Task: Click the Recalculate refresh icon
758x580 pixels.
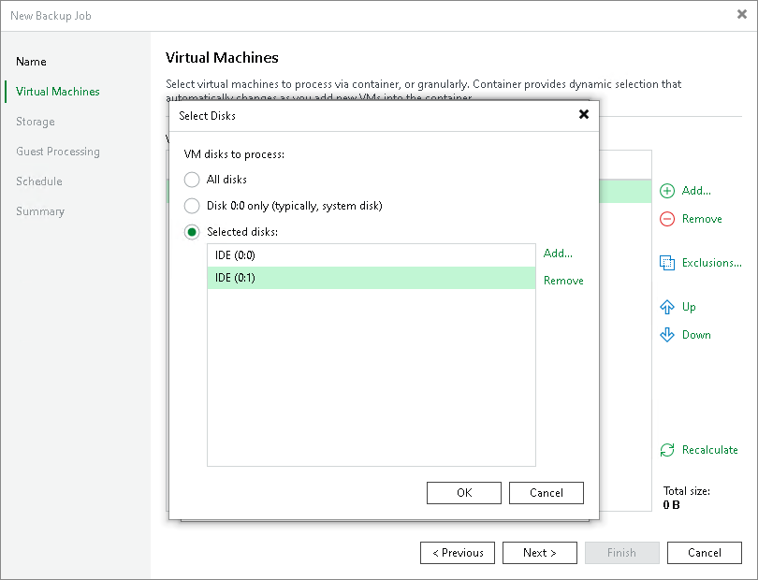Action: (667, 450)
